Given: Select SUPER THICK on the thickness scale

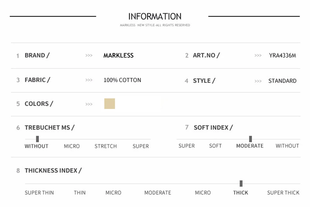Looking at the screenshot, I should (x=283, y=193).
